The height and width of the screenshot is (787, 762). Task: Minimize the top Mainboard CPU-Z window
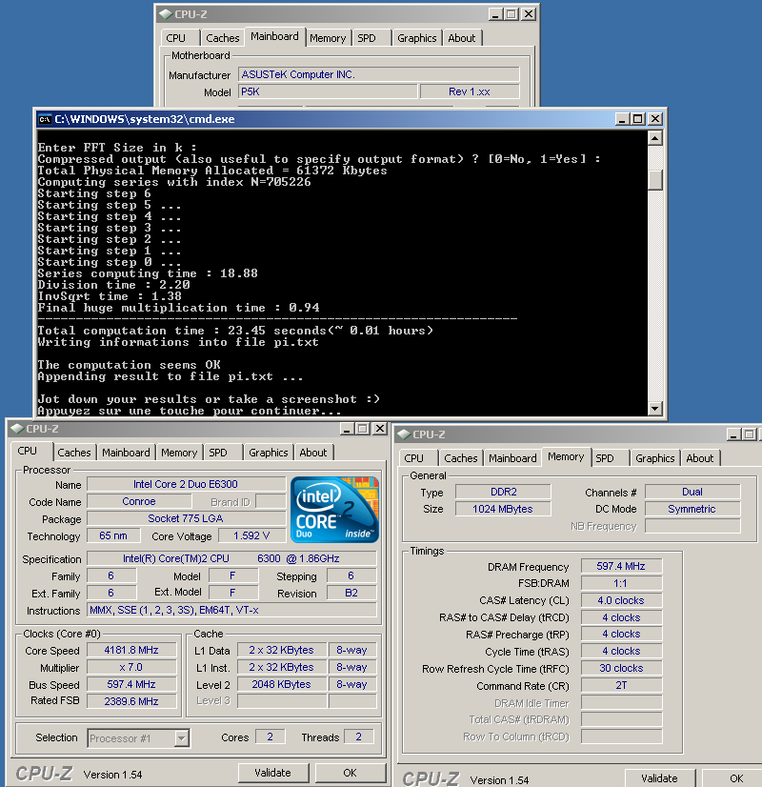pos(495,14)
